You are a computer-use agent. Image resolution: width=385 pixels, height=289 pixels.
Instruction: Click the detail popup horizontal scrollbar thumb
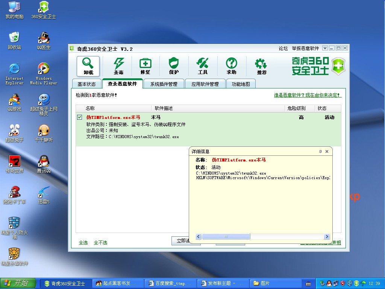pyautogui.click(x=226, y=236)
